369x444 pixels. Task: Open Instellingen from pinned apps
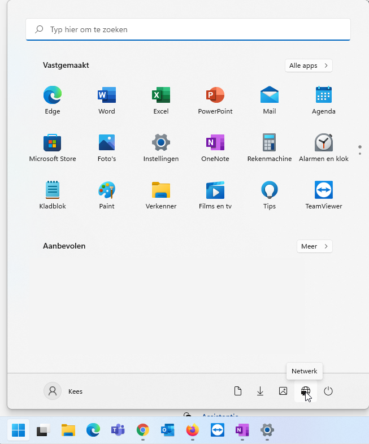[161, 148]
